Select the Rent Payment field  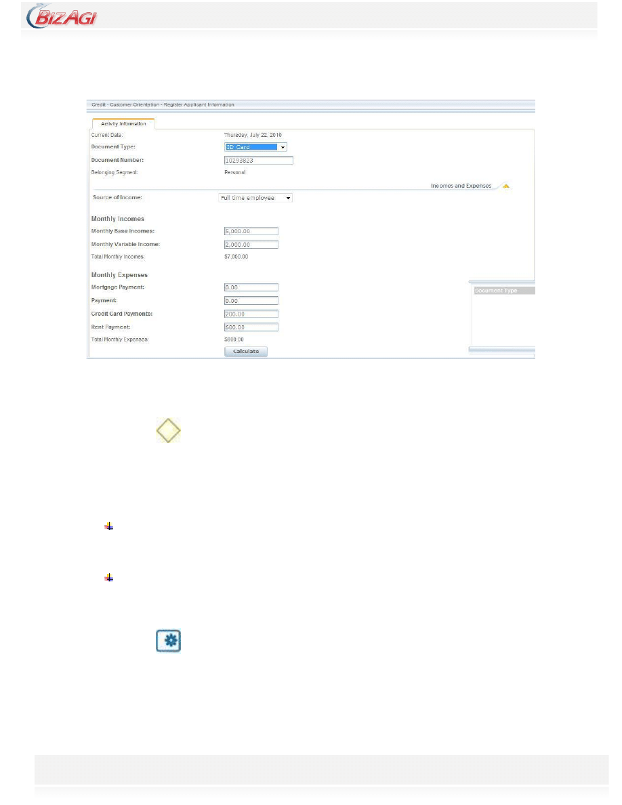(251, 327)
